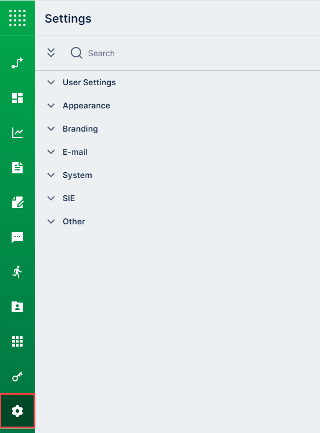Open the edit note pencil icon
The height and width of the screenshot is (433, 320).
[17, 202]
